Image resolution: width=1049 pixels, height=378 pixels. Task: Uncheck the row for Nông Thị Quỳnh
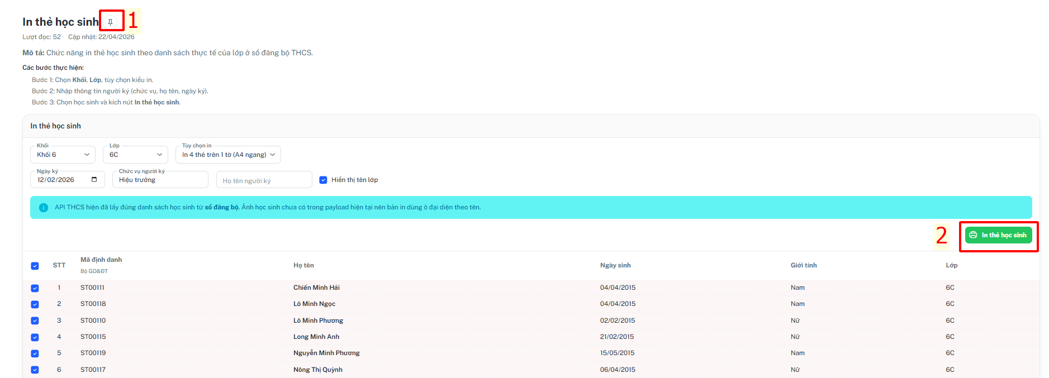point(35,370)
